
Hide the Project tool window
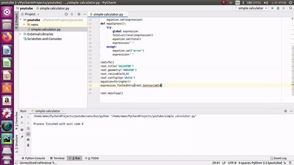(x=85, y=14)
